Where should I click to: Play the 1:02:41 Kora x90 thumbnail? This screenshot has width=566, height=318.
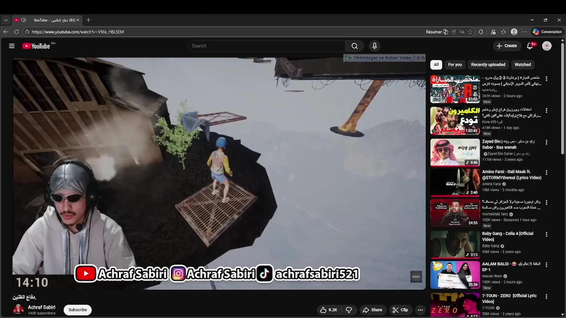455,121
